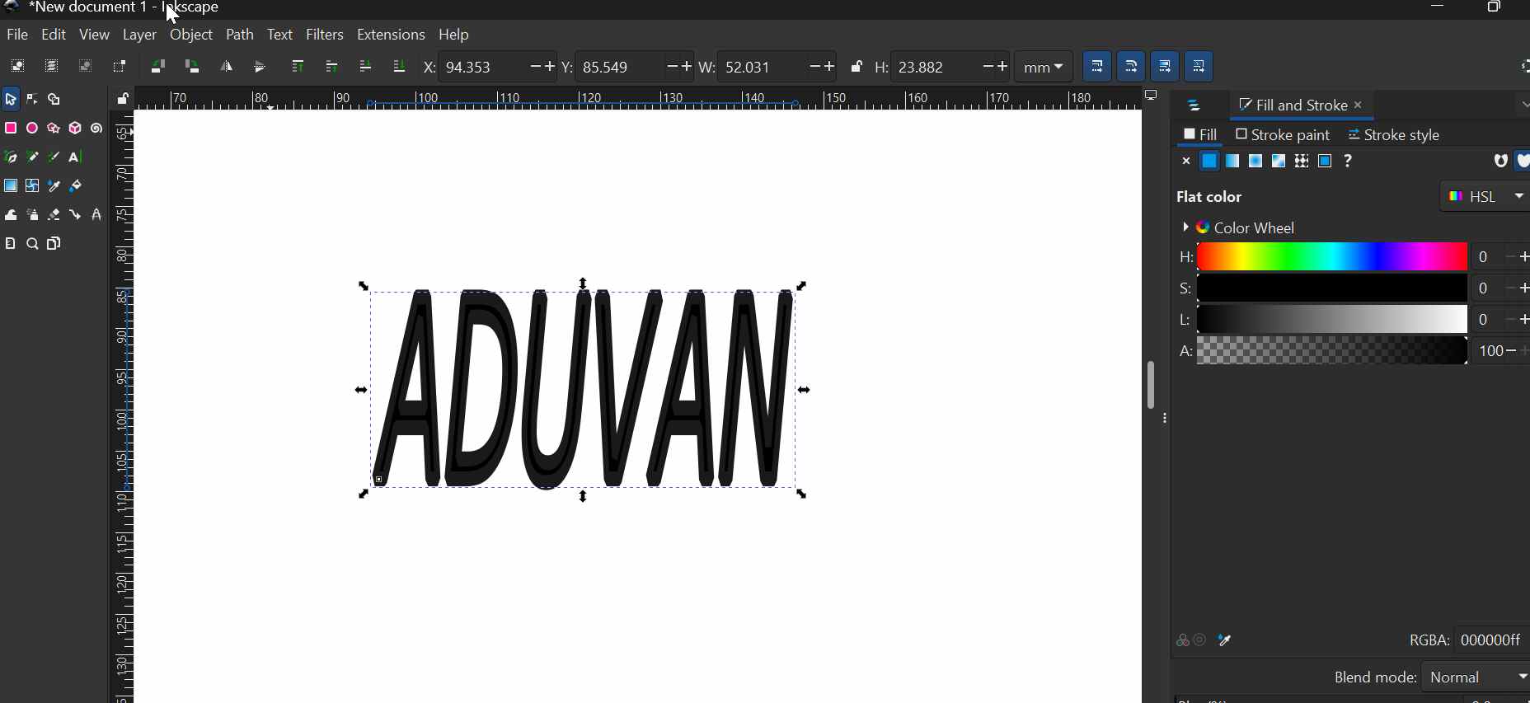Select the Dropper color picker tool
This screenshot has height=703, width=1530.
pos(54,186)
